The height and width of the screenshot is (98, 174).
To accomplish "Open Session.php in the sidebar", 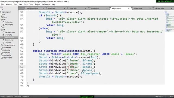I will pos(9,40).
